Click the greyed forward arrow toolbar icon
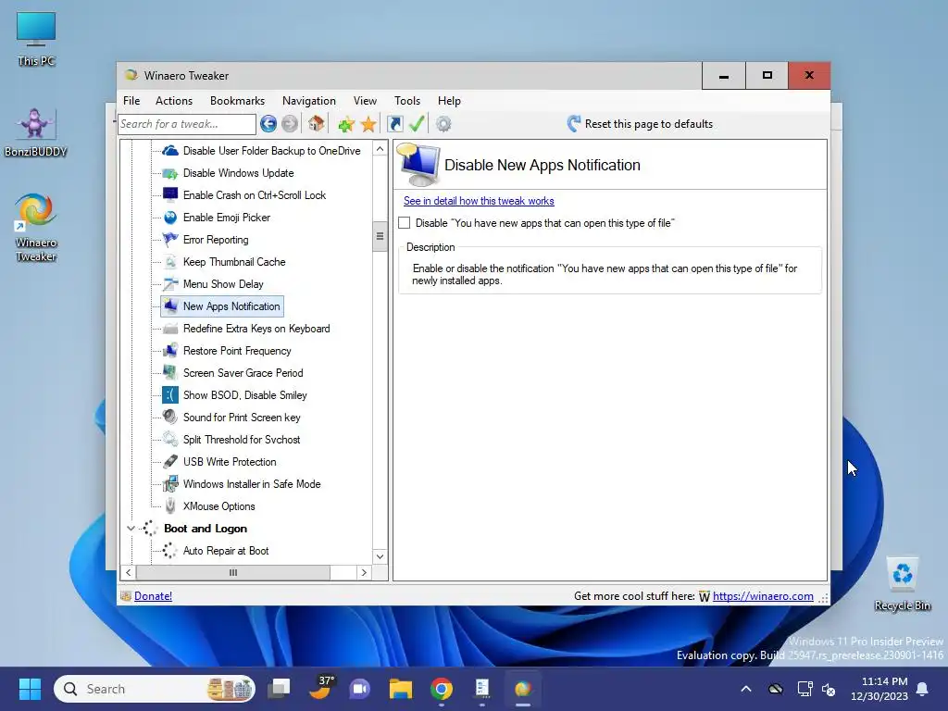The image size is (948, 711). point(290,124)
